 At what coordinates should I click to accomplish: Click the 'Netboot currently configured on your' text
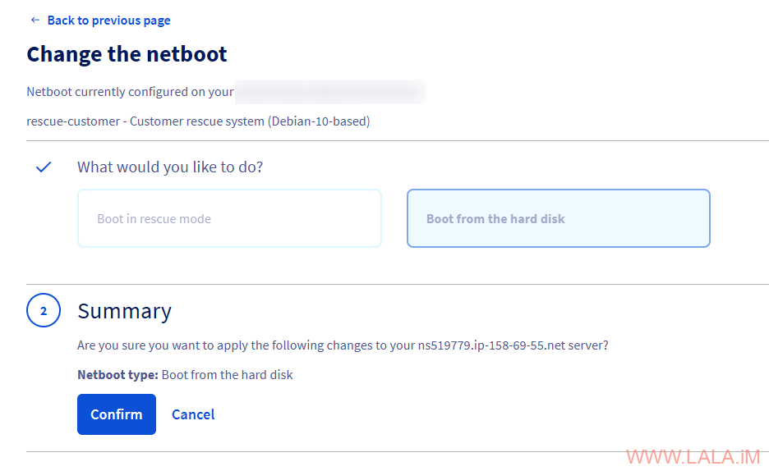point(130,92)
